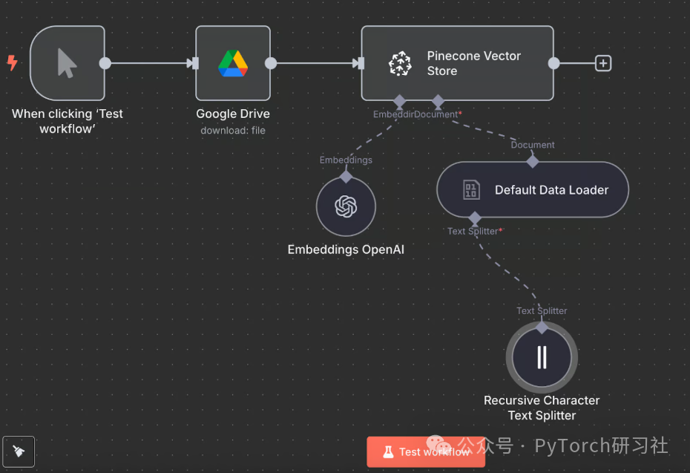The image size is (690, 473).
Task: Click the Test workflow button
Action: click(426, 452)
